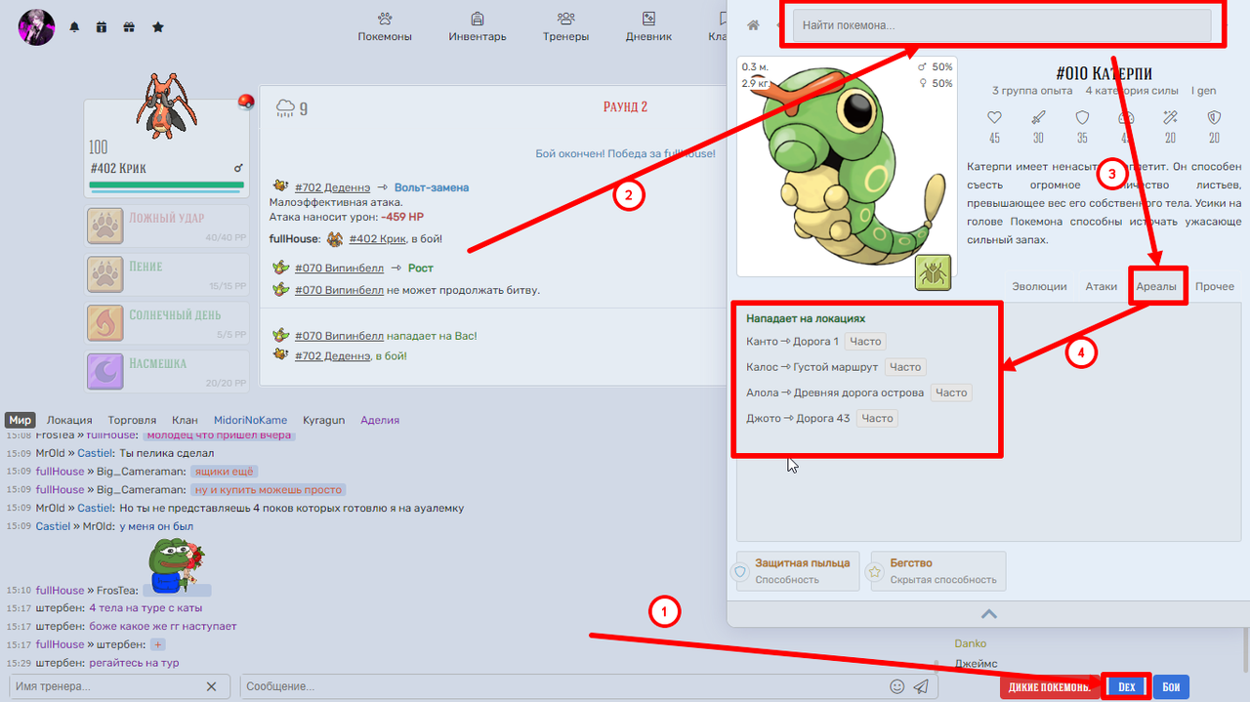Open the Инвентарь menu
1250x702 pixels.
[x=478, y=26]
